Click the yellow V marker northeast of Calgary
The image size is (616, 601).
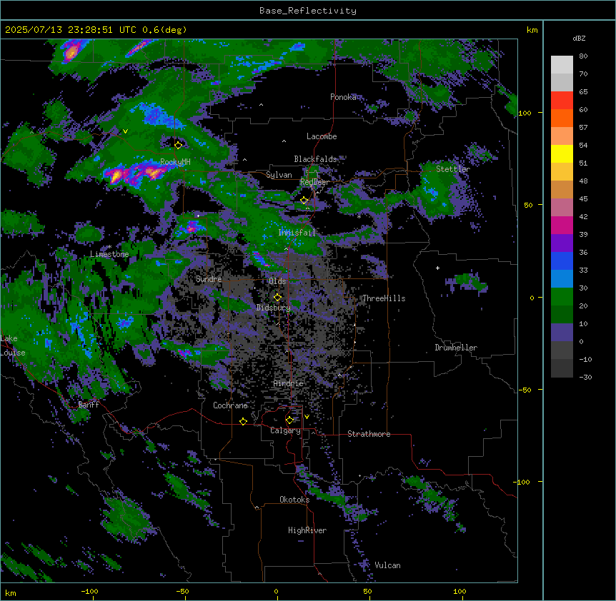tap(307, 417)
